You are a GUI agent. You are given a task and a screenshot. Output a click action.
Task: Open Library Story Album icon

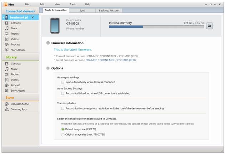[6, 91]
